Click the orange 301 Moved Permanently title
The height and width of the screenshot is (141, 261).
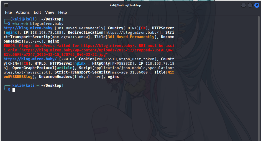(x=131, y=37)
